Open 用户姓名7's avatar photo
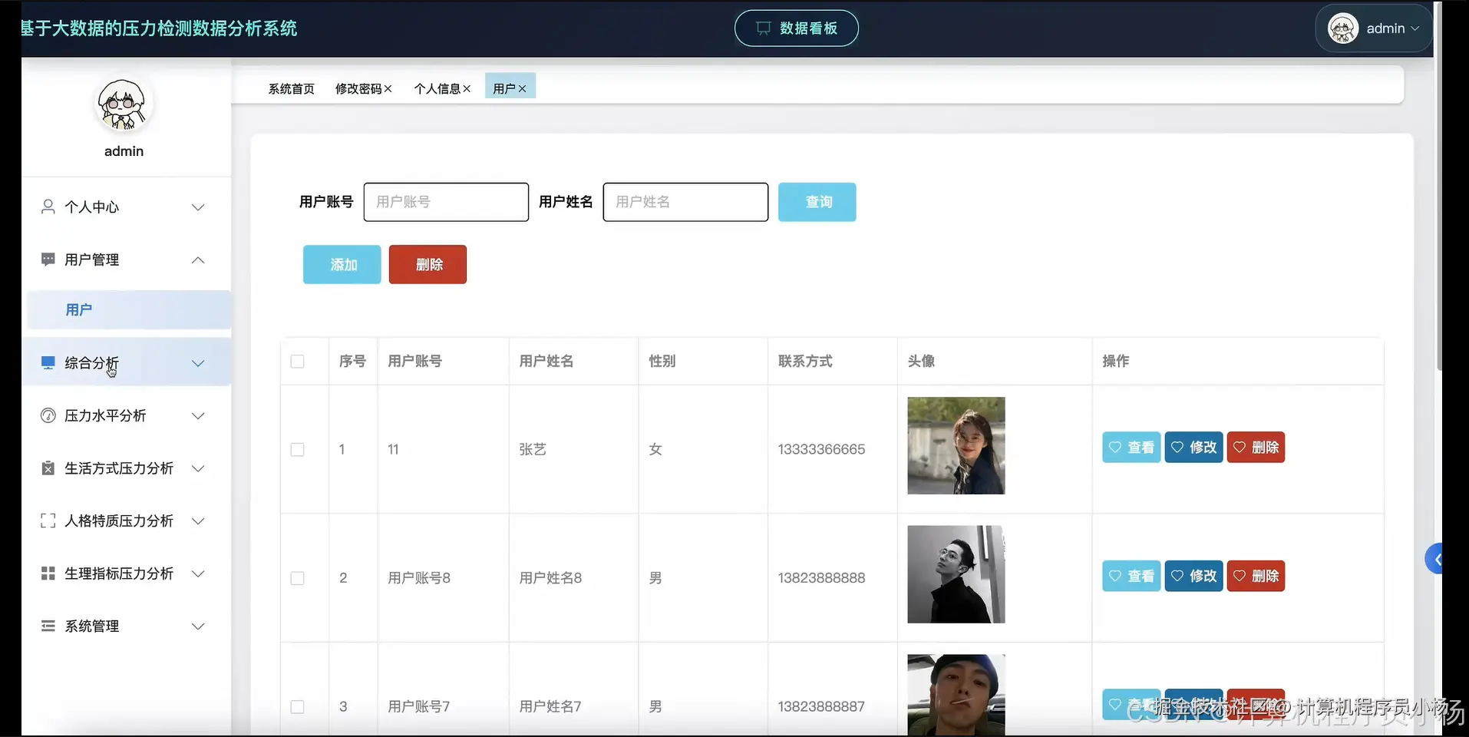This screenshot has height=737, width=1469. [956, 695]
